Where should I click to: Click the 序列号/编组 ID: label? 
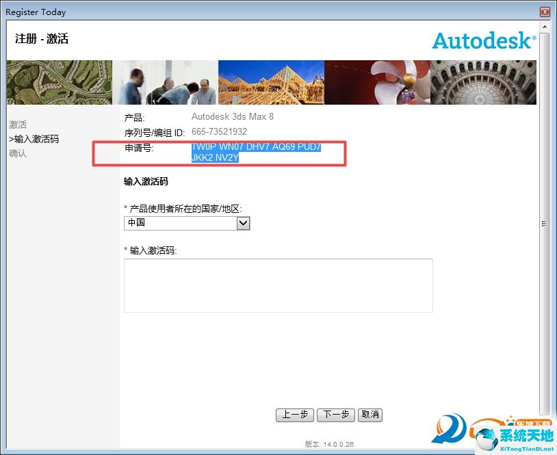click(155, 133)
